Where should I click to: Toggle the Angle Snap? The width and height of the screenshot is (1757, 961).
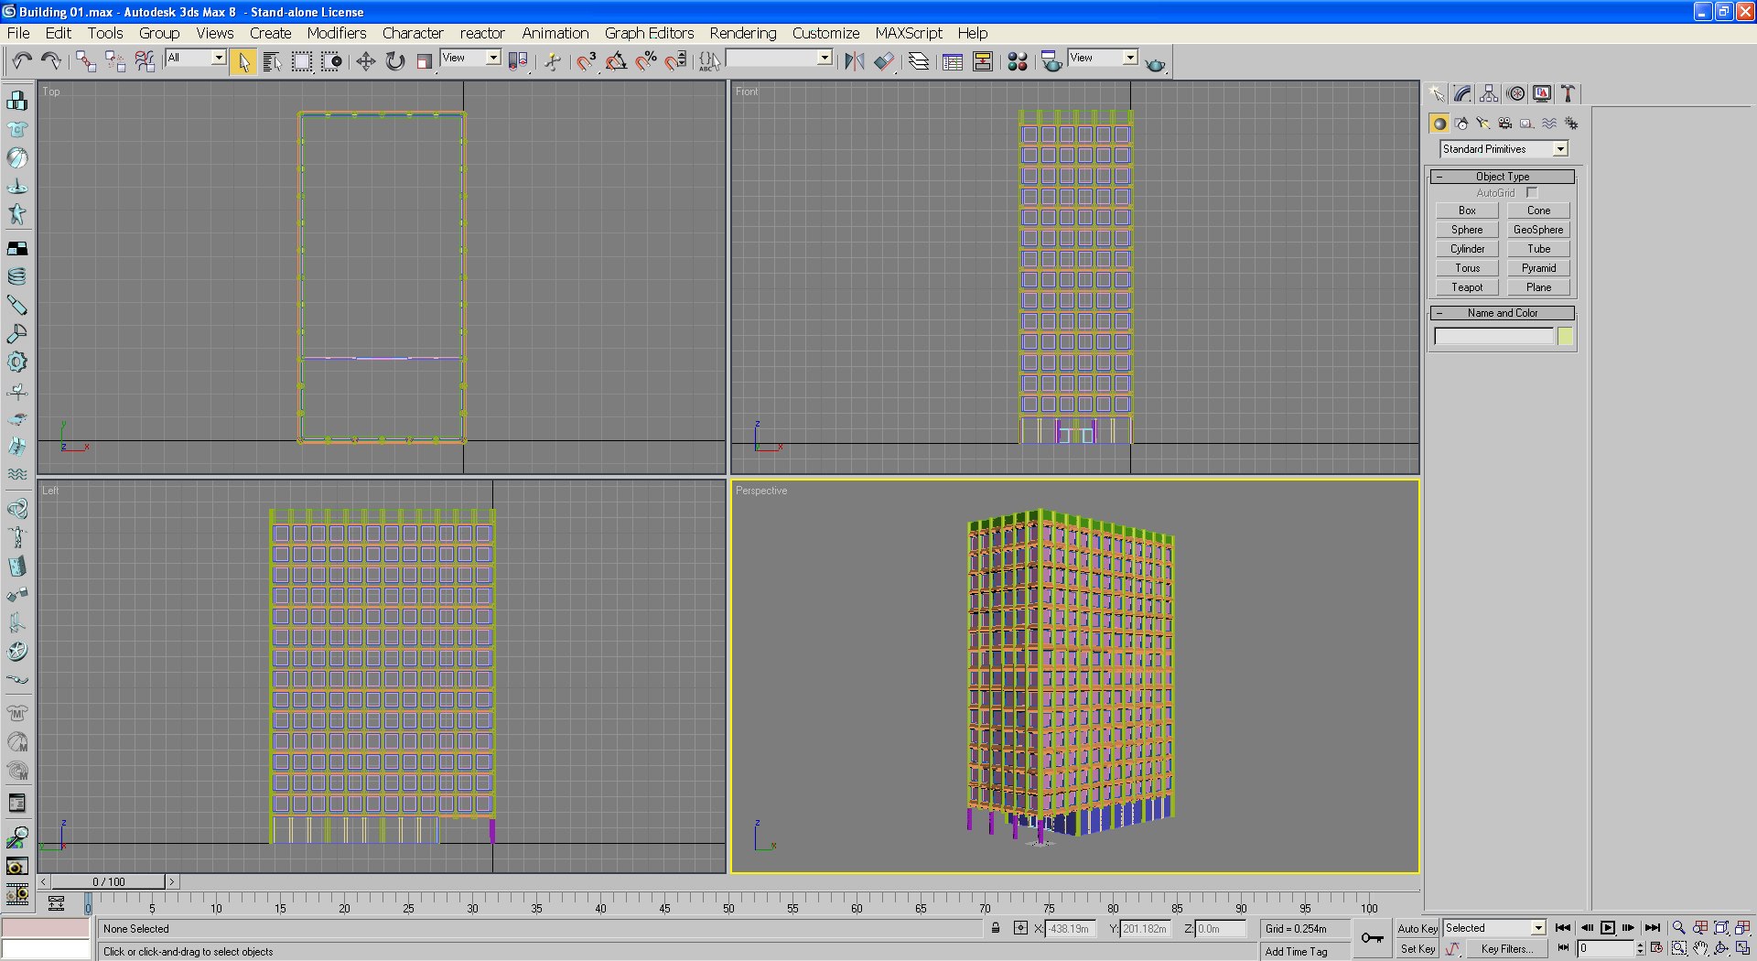pos(617,61)
